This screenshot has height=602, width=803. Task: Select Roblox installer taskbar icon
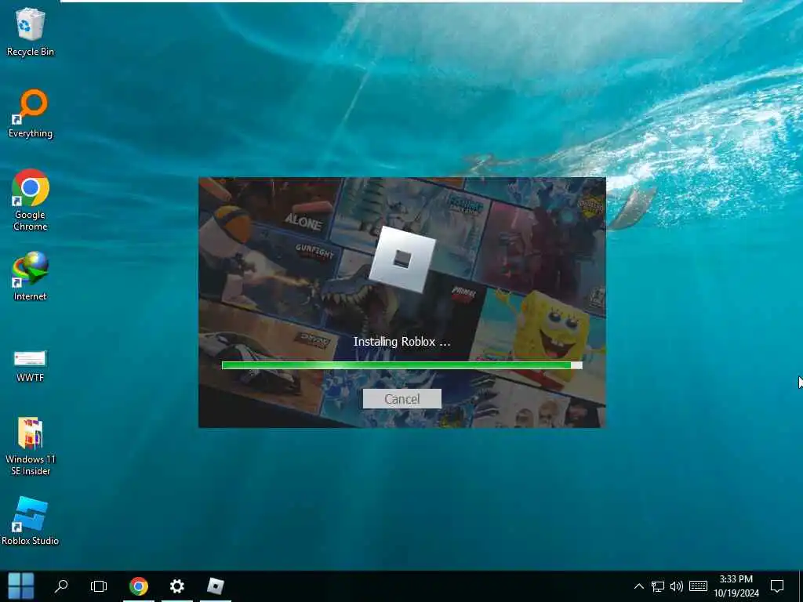coord(215,586)
